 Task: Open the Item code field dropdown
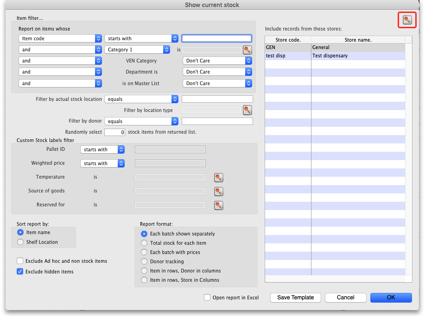pyautogui.click(x=60, y=38)
